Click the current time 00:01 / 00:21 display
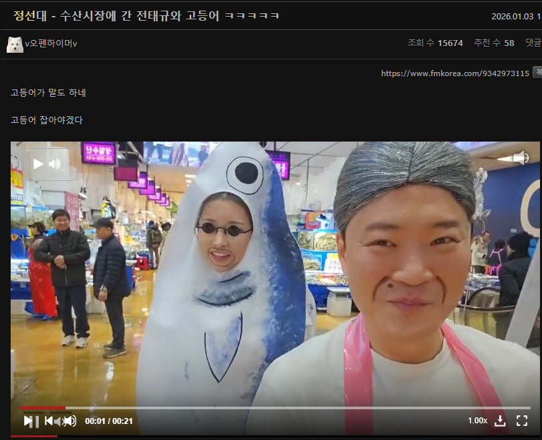The width and height of the screenshot is (542, 440). [109, 421]
